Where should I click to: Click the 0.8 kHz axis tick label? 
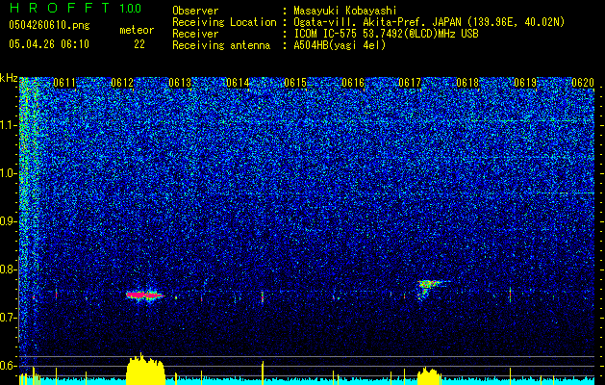tap(9, 269)
